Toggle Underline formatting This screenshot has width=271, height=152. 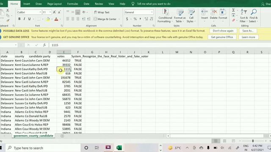point(29,19)
